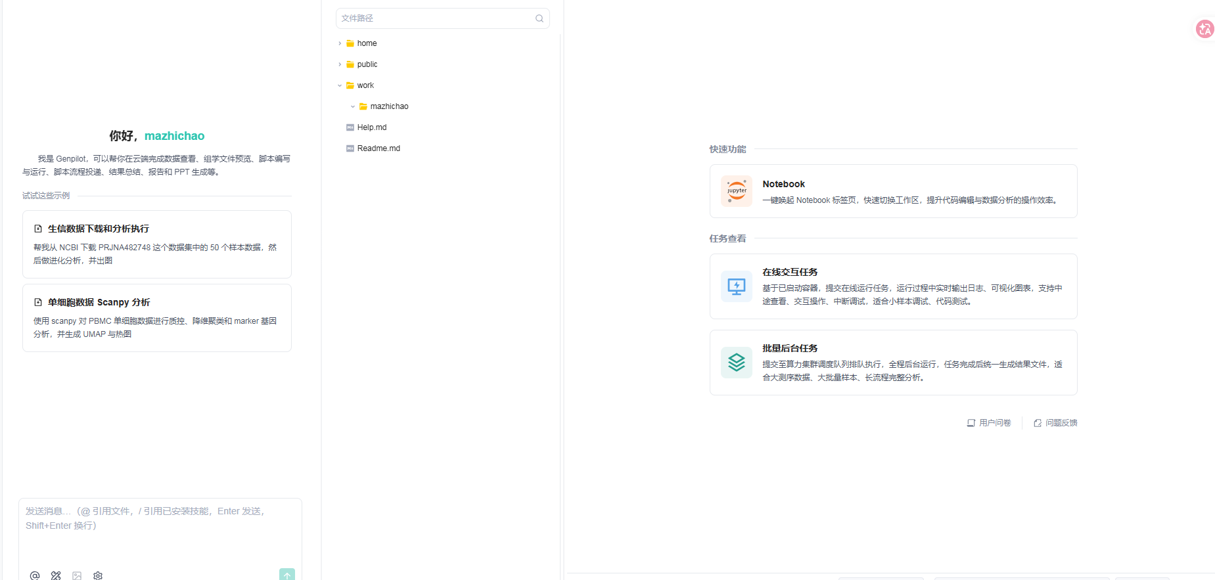The height and width of the screenshot is (580, 1215).
Task: Expand the public folder chevron
Action: 340,64
